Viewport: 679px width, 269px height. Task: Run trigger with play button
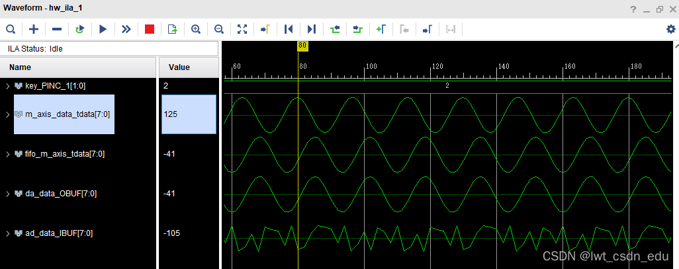[x=103, y=29]
